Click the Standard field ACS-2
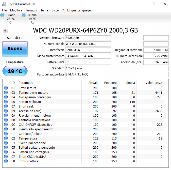Viewport: 171px width, 170px height. point(117,68)
